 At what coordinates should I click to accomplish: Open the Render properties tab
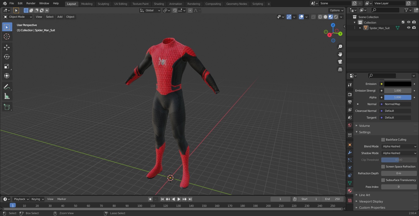click(350, 94)
